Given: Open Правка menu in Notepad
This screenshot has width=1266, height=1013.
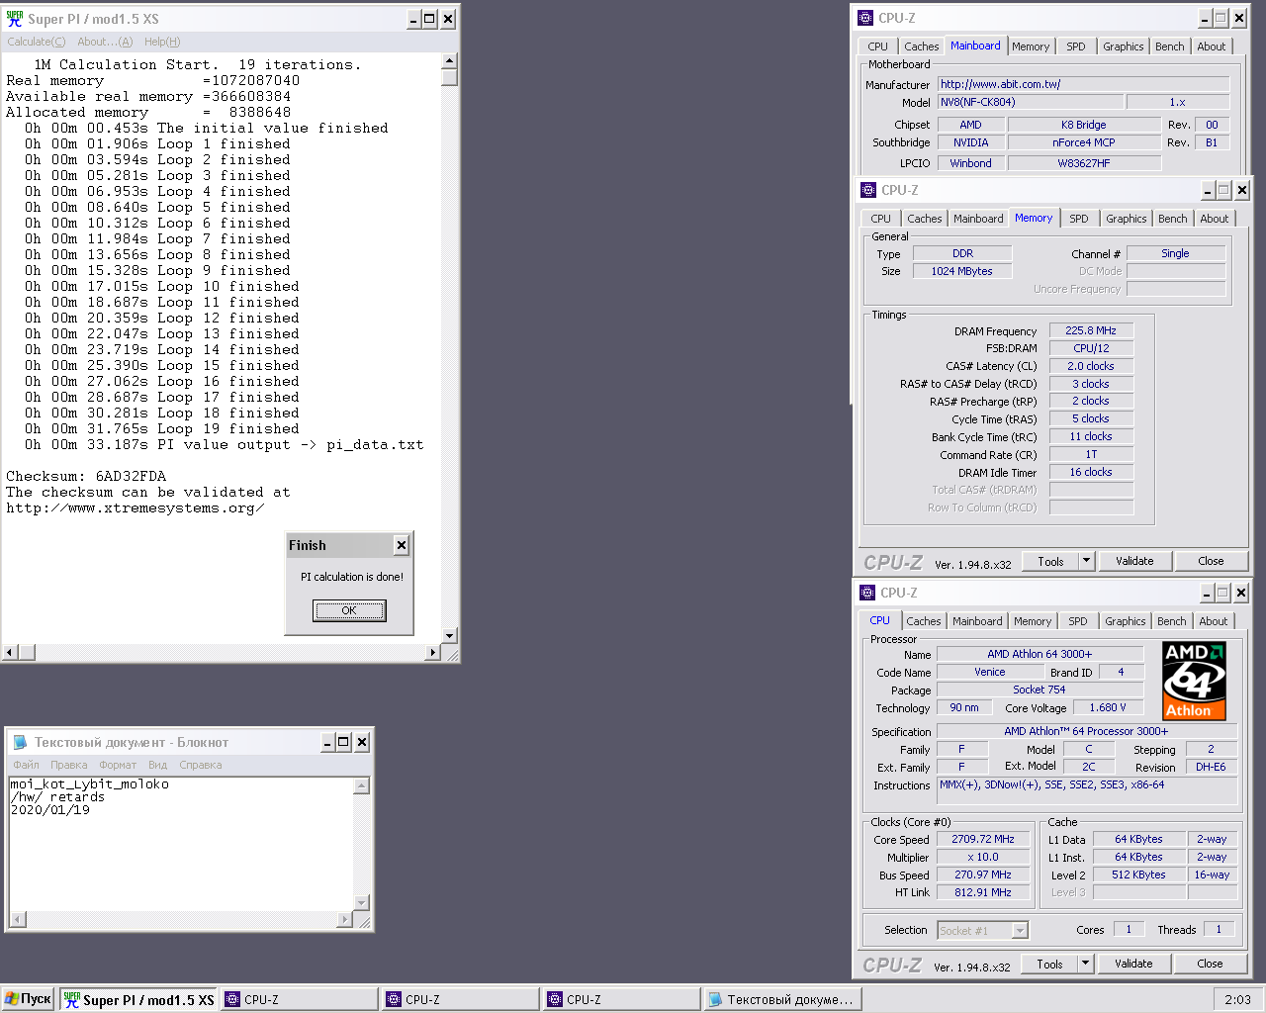Looking at the screenshot, I should pyautogui.click(x=69, y=765).
